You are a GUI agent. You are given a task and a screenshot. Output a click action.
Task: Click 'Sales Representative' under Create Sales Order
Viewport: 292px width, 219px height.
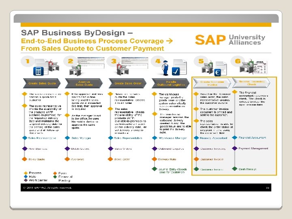[x=128, y=138]
